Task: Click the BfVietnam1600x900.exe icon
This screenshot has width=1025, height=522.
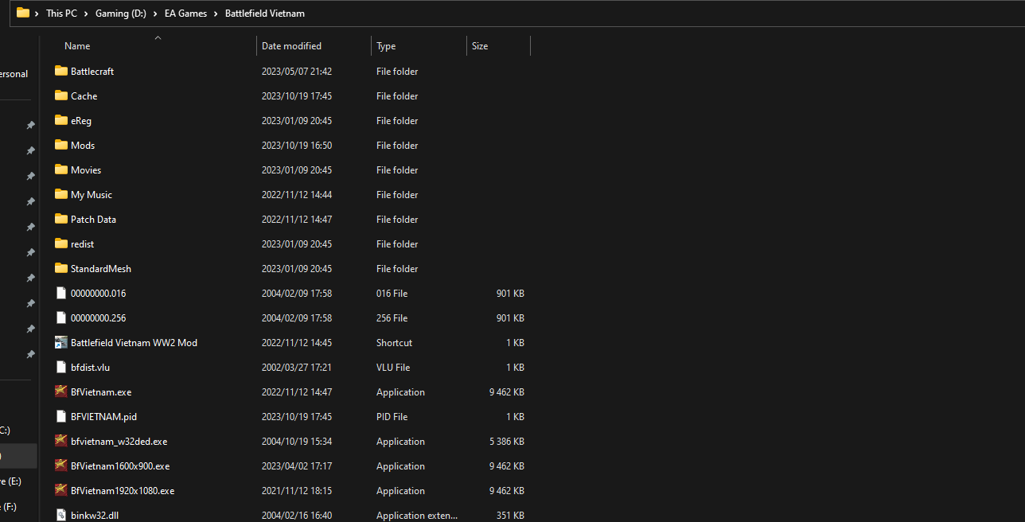Action: pyautogui.click(x=61, y=466)
